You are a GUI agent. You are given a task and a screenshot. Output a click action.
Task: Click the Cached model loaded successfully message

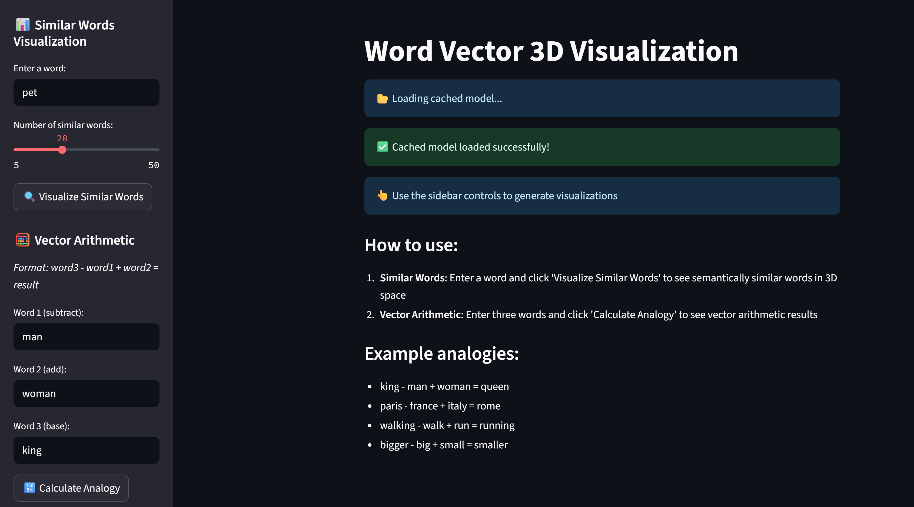[x=470, y=147]
